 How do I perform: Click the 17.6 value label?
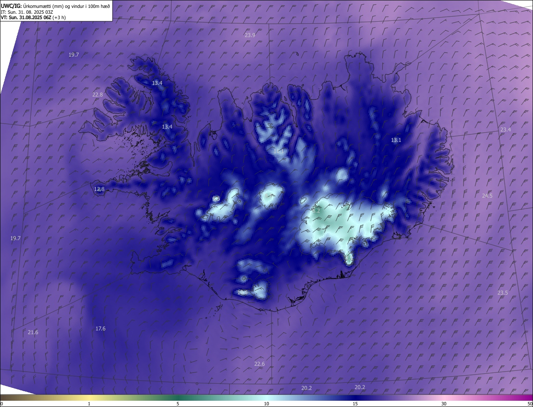pyautogui.click(x=100, y=328)
